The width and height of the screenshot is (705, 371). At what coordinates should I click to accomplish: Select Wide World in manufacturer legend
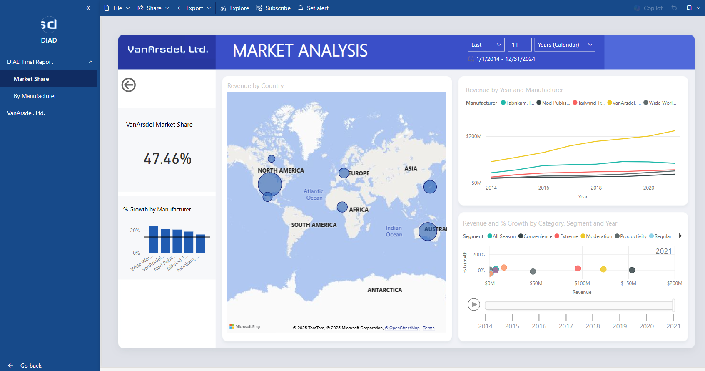pos(660,103)
